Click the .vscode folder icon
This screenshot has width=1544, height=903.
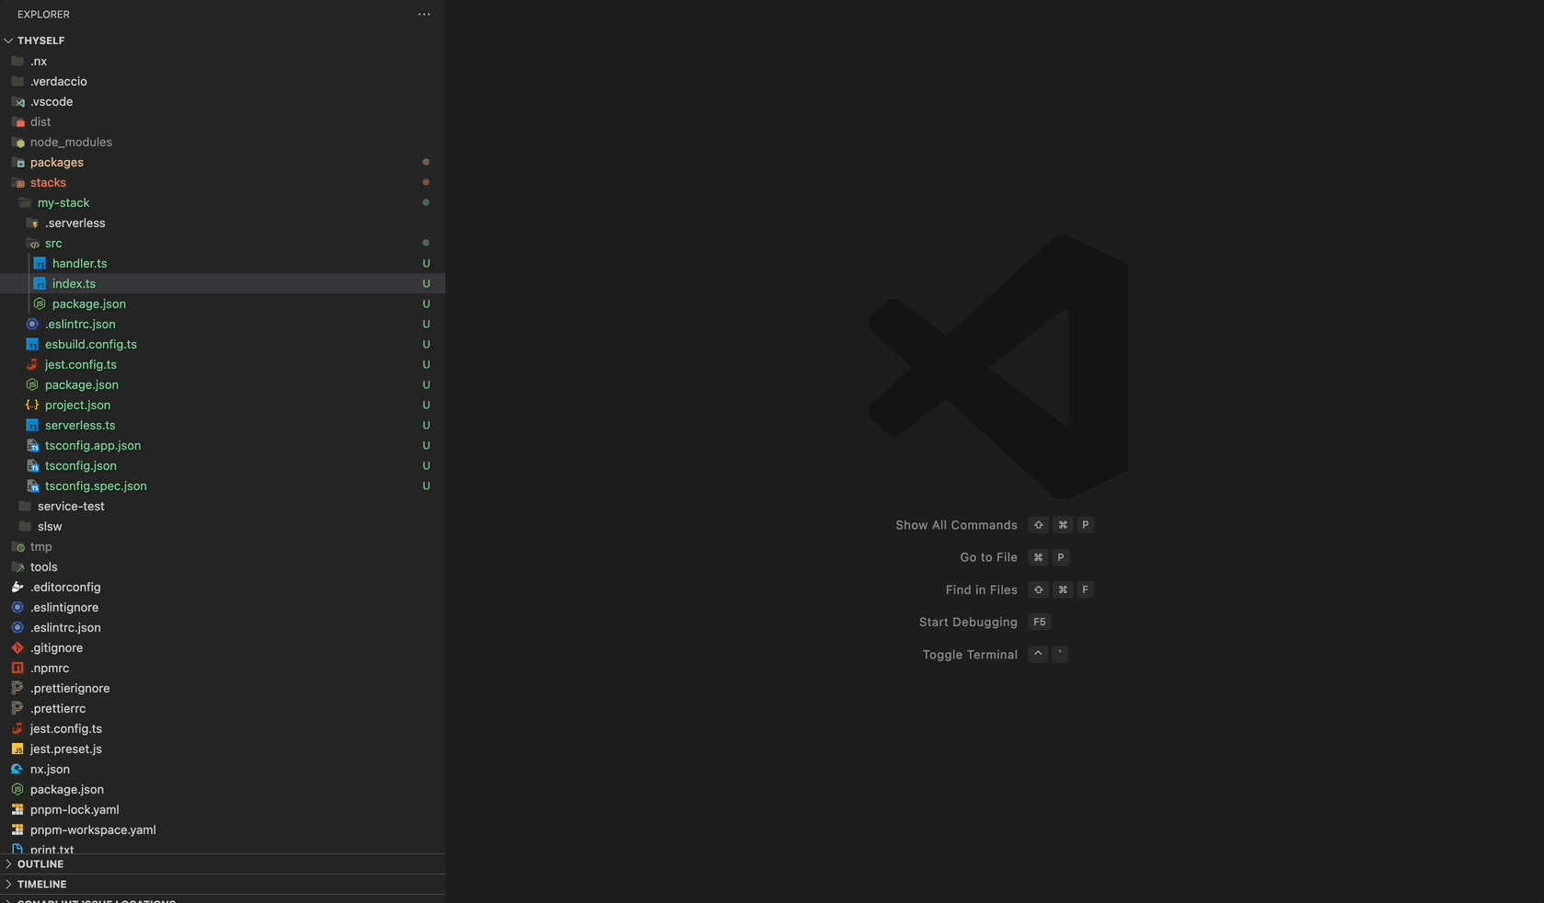click(17, 102)
